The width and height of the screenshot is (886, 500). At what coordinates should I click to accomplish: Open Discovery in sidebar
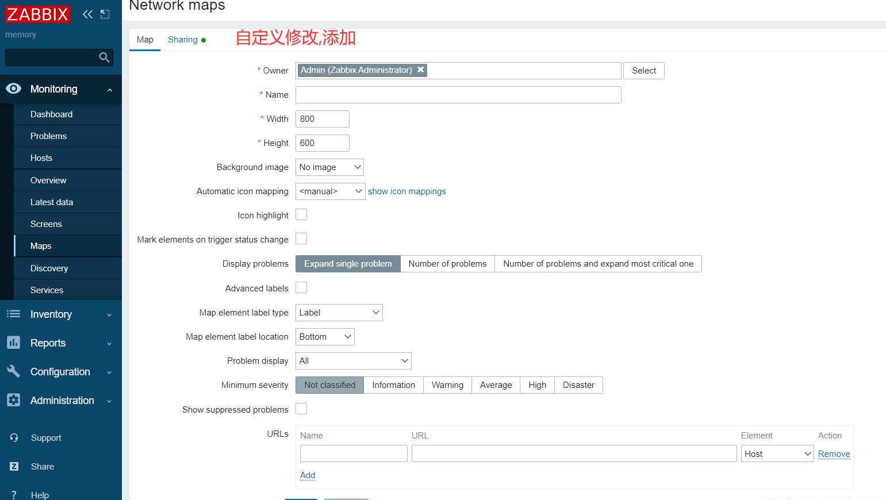click(x=68, y=268)
